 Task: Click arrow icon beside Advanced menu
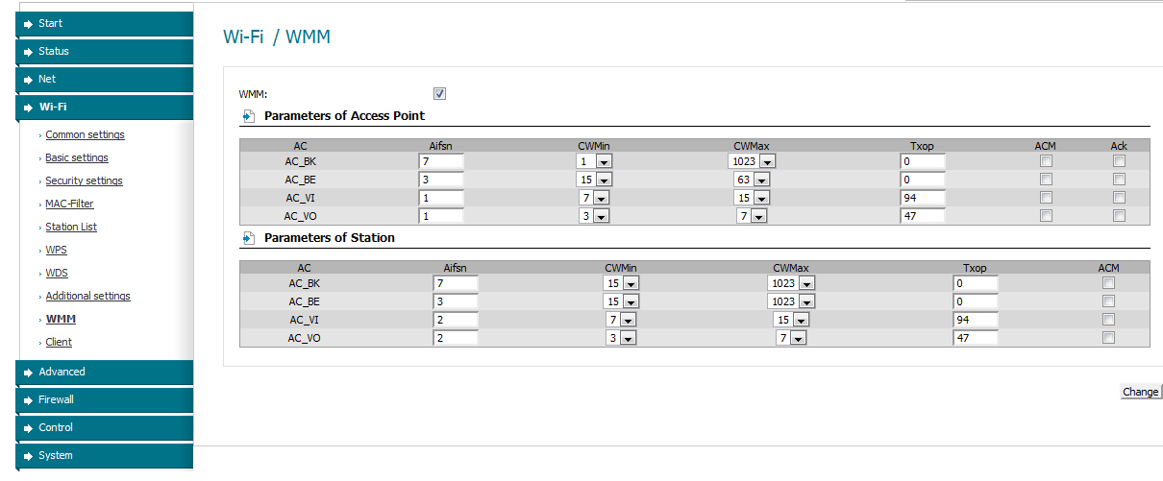28,372
